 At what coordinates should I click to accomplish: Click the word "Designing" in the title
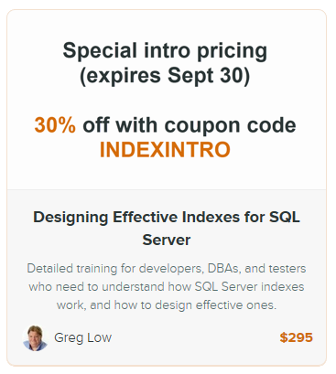pos(70,218)
